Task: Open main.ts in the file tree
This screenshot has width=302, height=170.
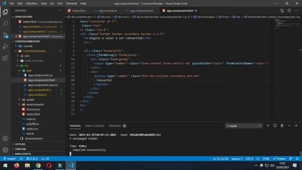Action: click(x=31, y=119)
